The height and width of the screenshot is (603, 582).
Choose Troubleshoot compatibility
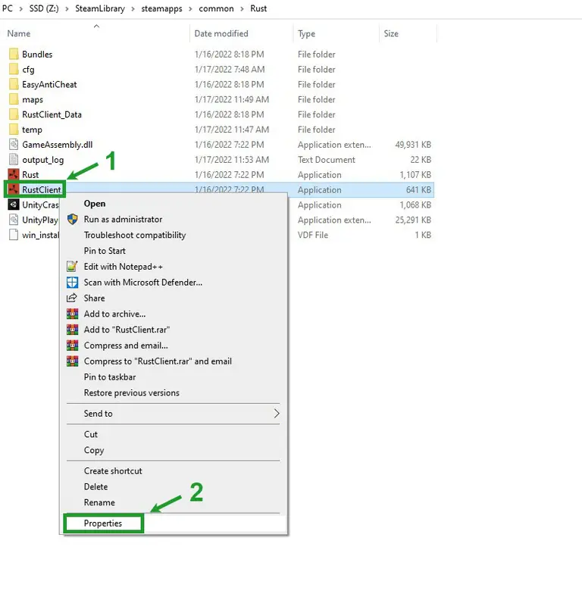click(135, 235)
